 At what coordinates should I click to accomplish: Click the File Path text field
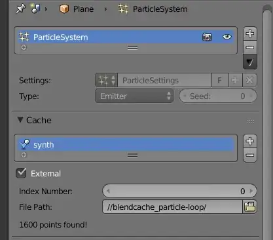click(x=172, y=207)
